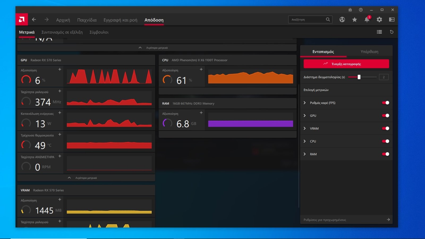Add Τρέχουσα θερμοκρασία metric with plus
This screenshot has width=425, height=239.
[x=60, y=134]
